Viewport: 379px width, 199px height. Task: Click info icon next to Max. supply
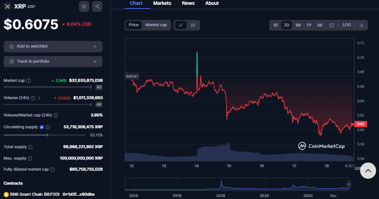click(30, 158)
